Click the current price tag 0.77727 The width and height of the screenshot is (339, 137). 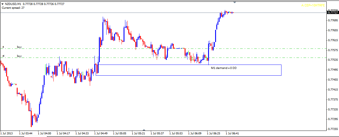click(x=332, y=13)
